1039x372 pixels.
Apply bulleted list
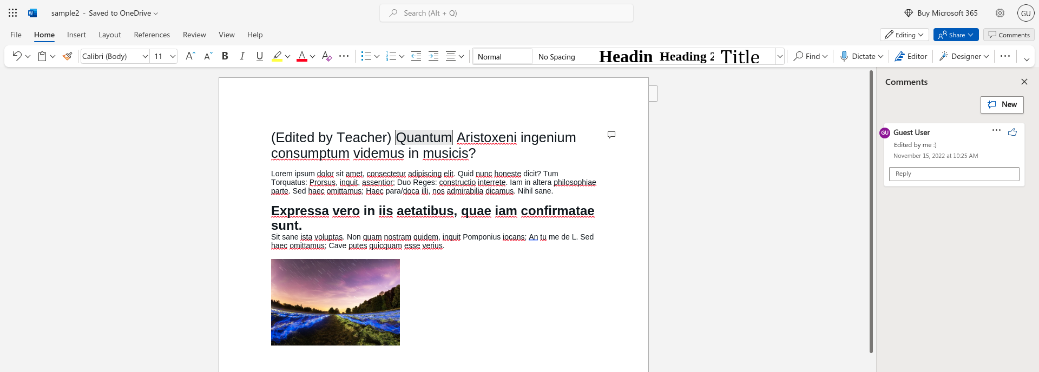click(366, 56)
